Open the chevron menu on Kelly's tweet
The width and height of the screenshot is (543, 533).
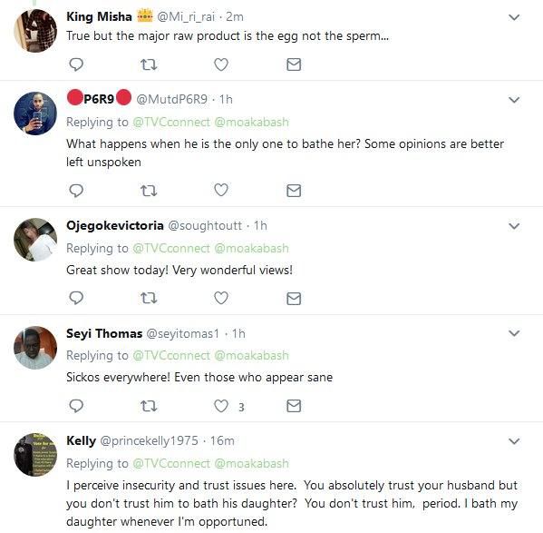click(x=514, y=441)
